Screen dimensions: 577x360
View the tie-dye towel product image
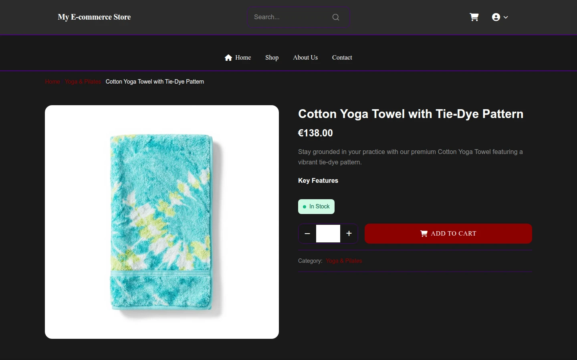pyautogui.click(x=162, y=222)
